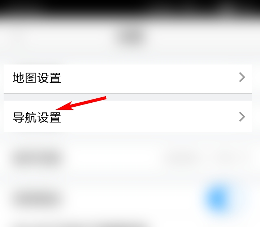Tap the black status bar at top
Image resolution: width=260 pixels, height=227 pixels.
[130, 8]
